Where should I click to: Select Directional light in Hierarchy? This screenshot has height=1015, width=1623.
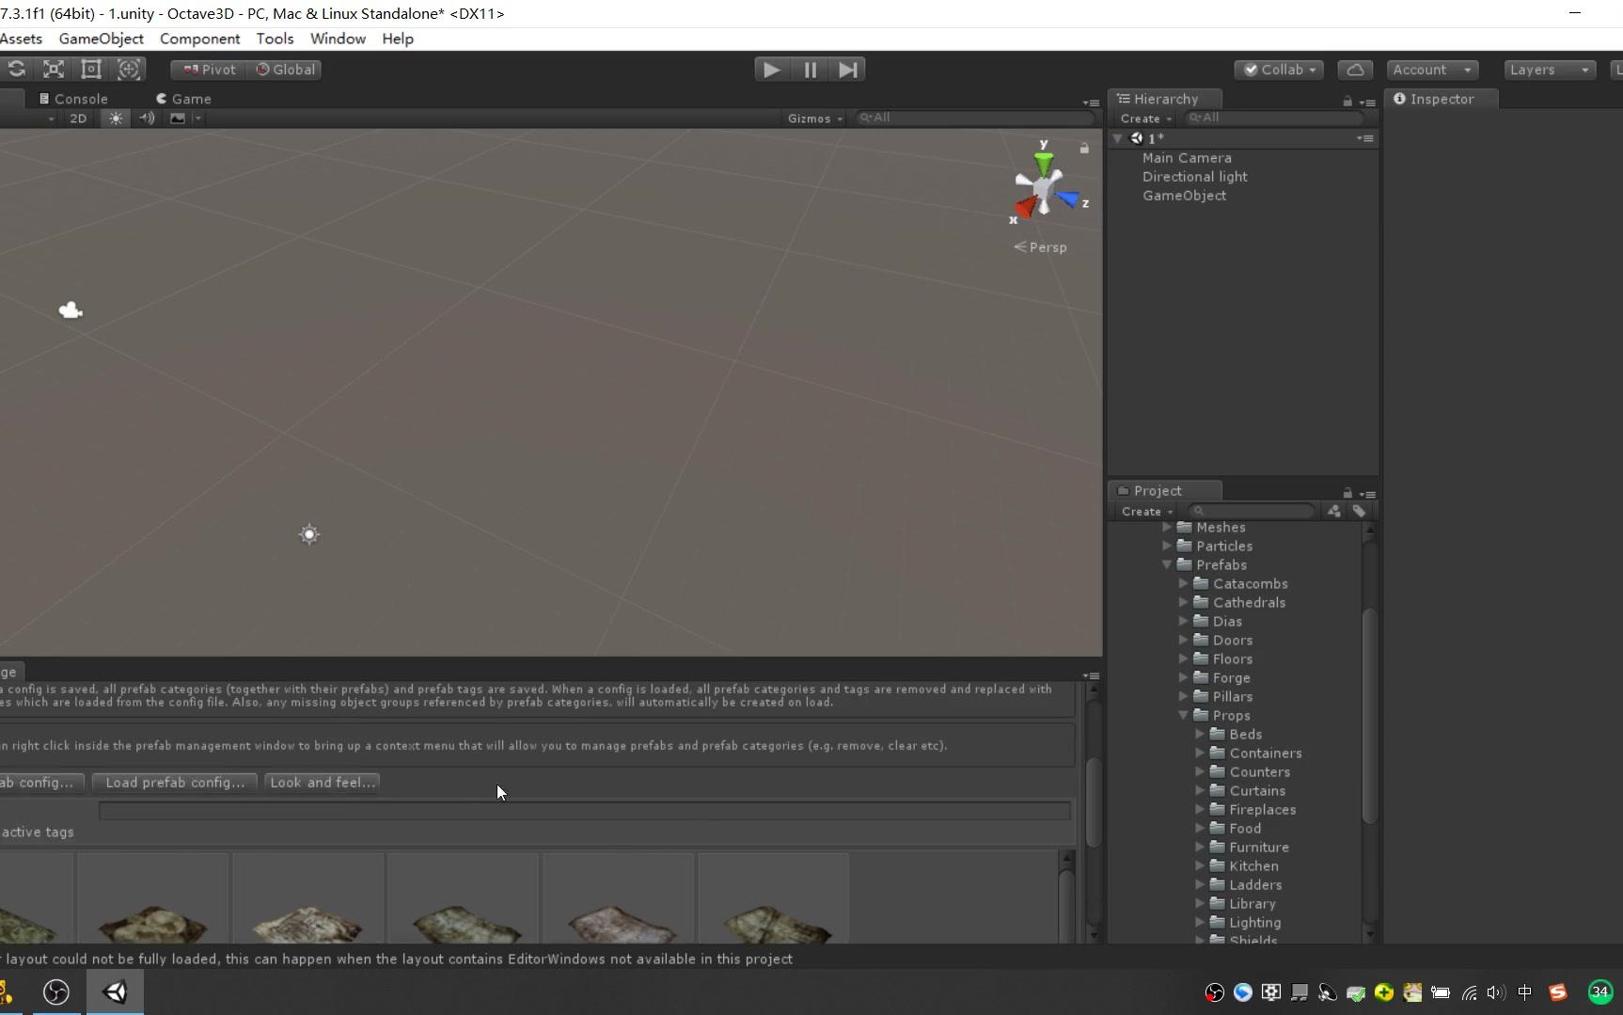1195,177
